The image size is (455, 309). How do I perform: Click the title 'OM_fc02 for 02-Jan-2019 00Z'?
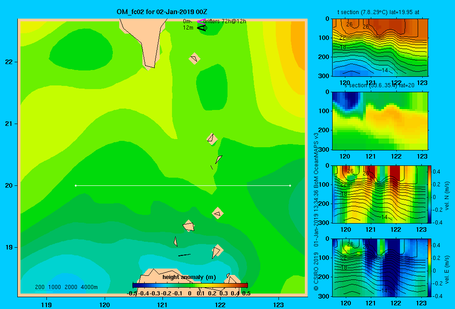point(162,12)
